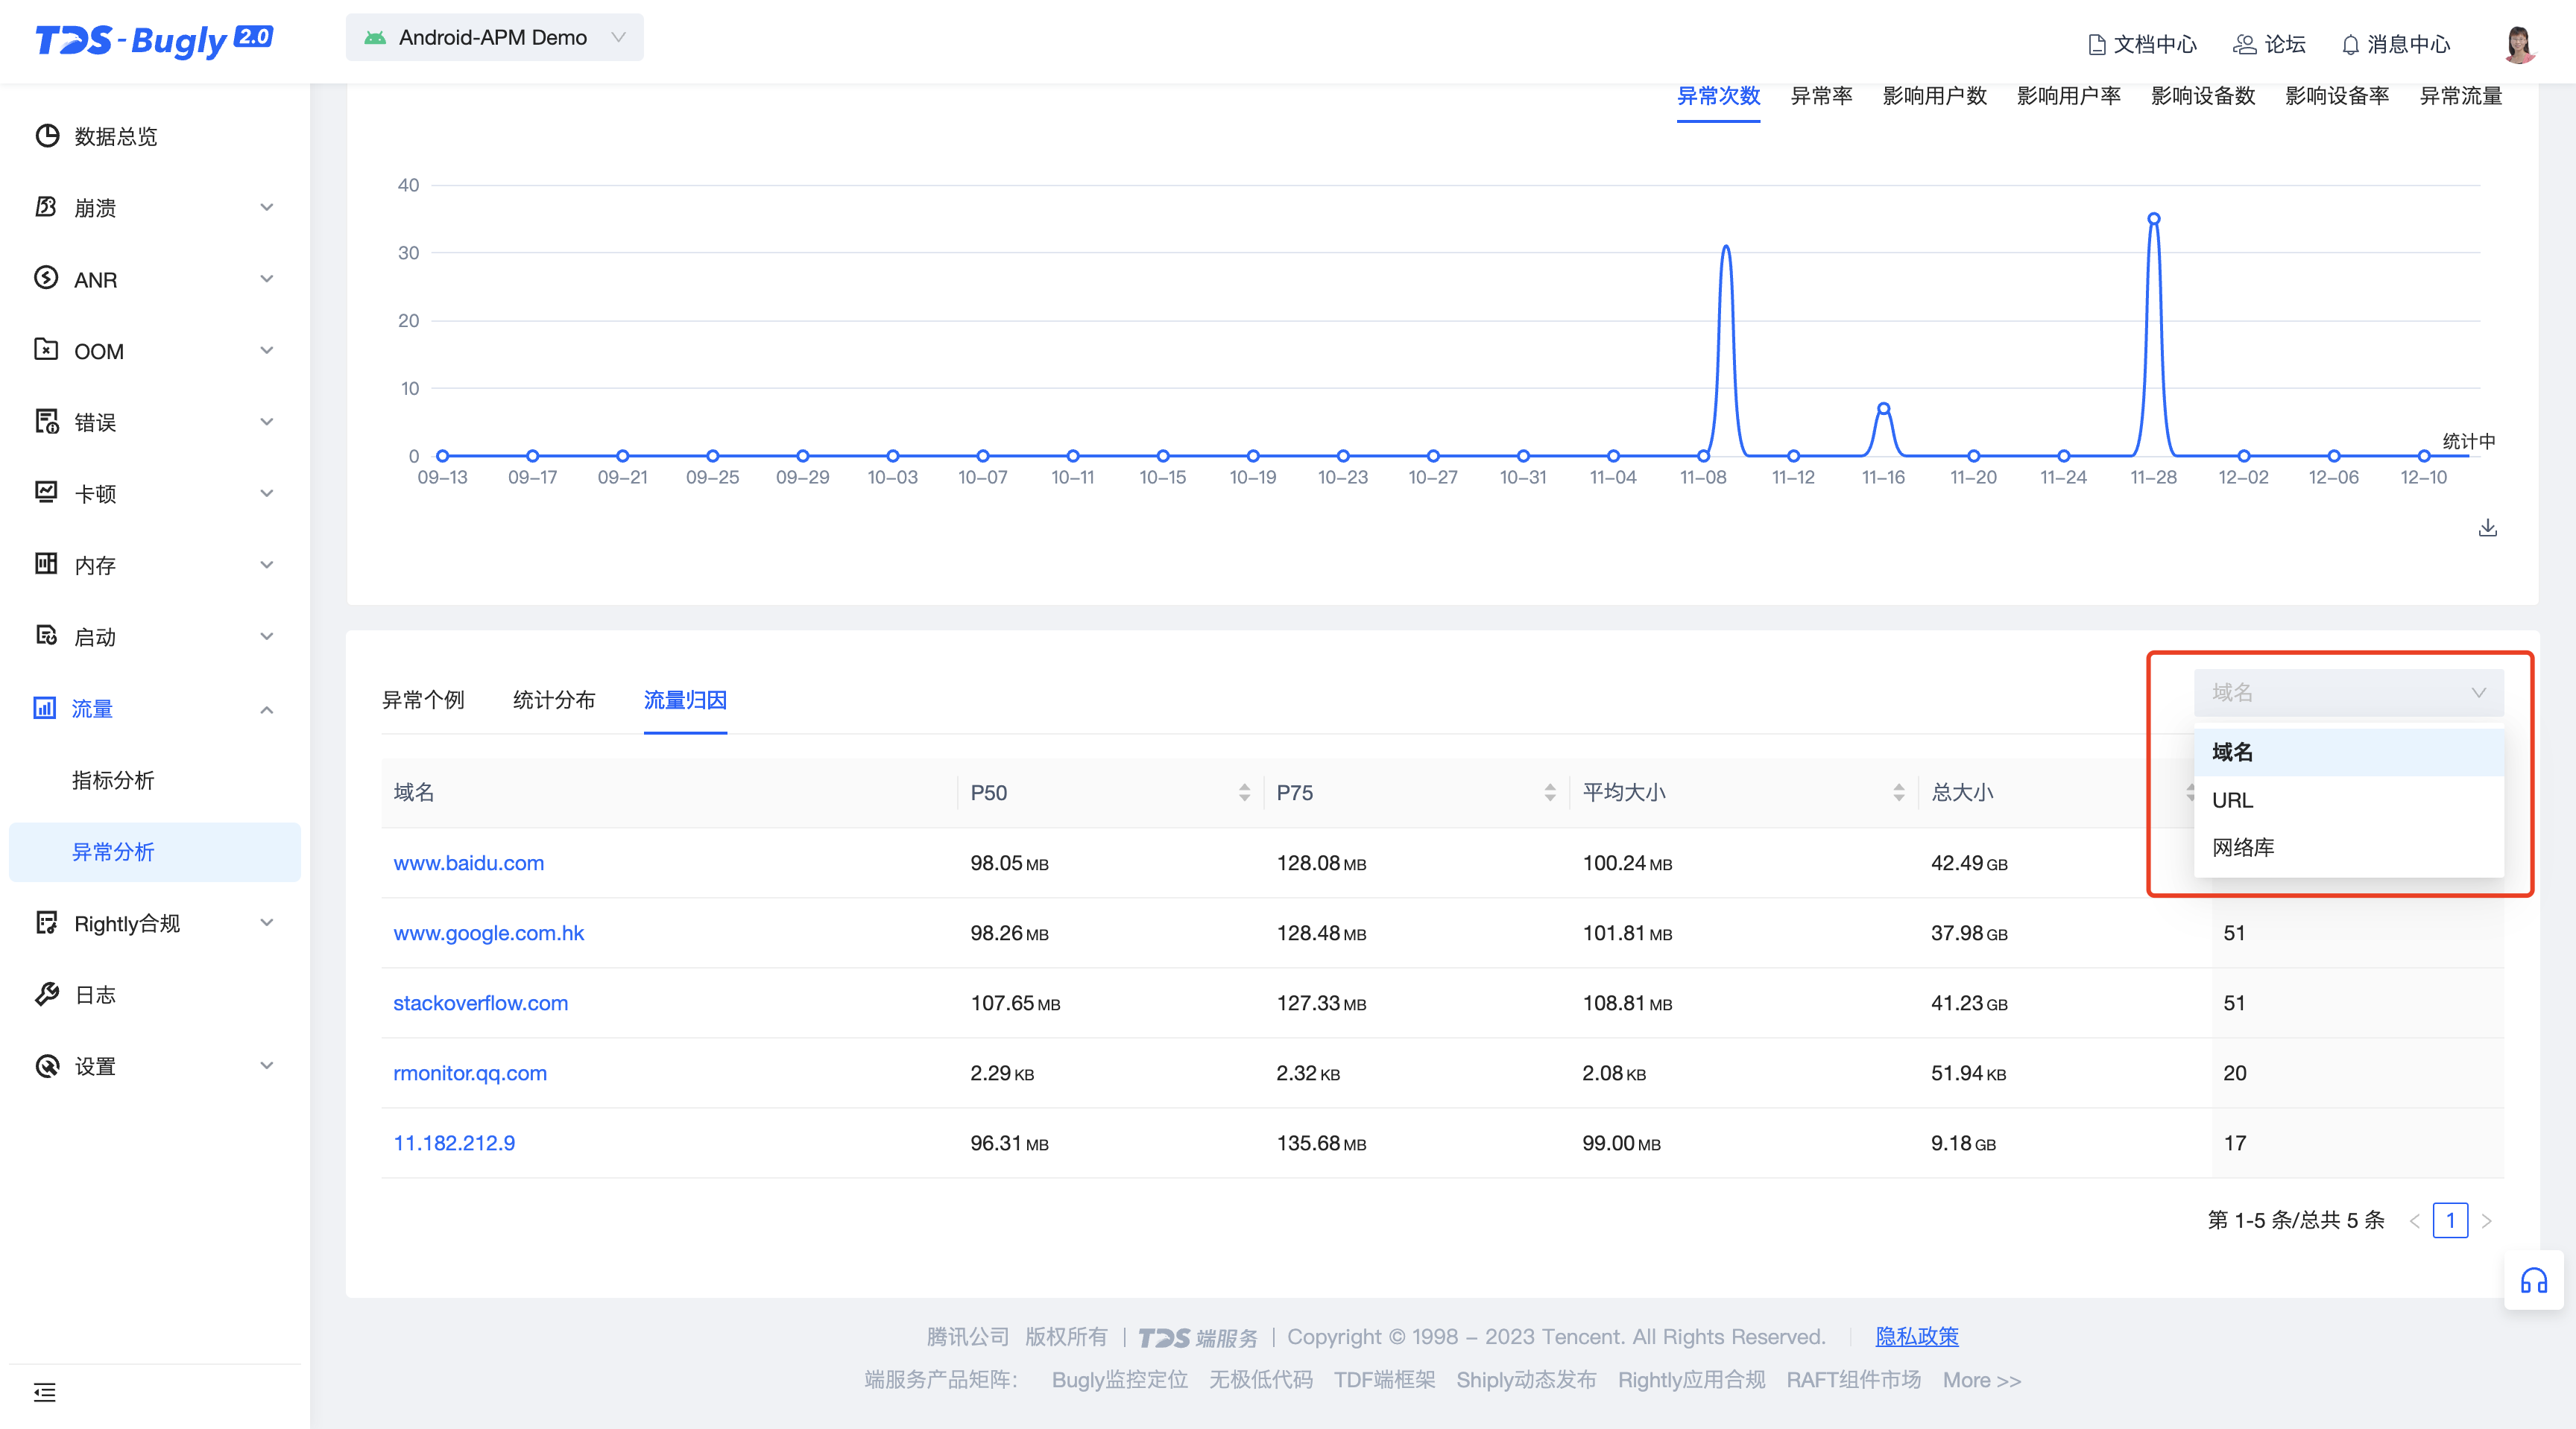Screen dimensions: 2576x1429
Task: Open the 论坛 forum people icon
Action: point(2245,44)
